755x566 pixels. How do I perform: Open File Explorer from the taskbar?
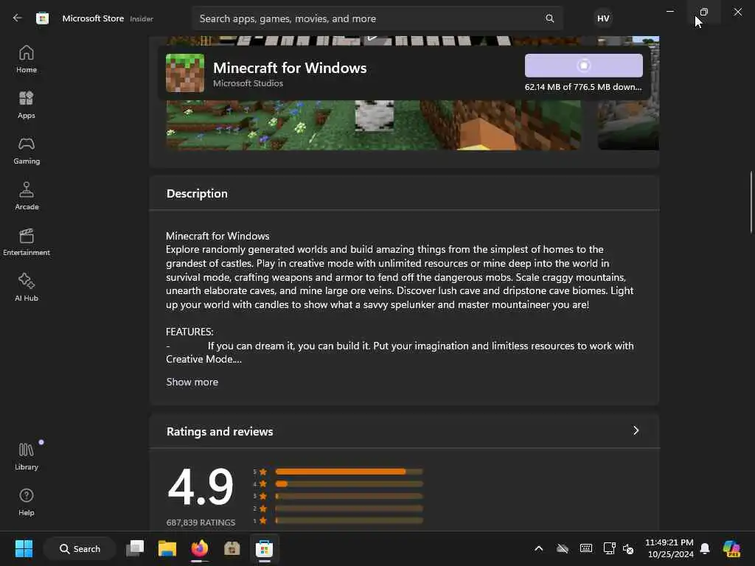[167, 548]
